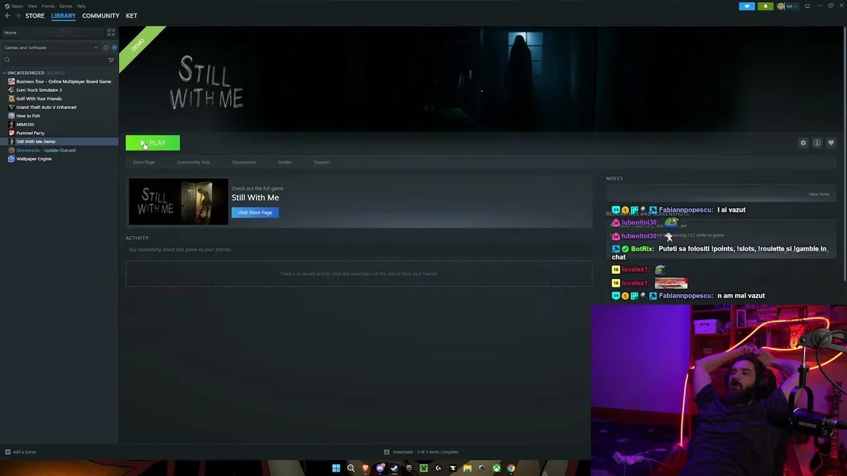The image size is (847, 476).
Task: Open the Games menu
Action: 66,6
